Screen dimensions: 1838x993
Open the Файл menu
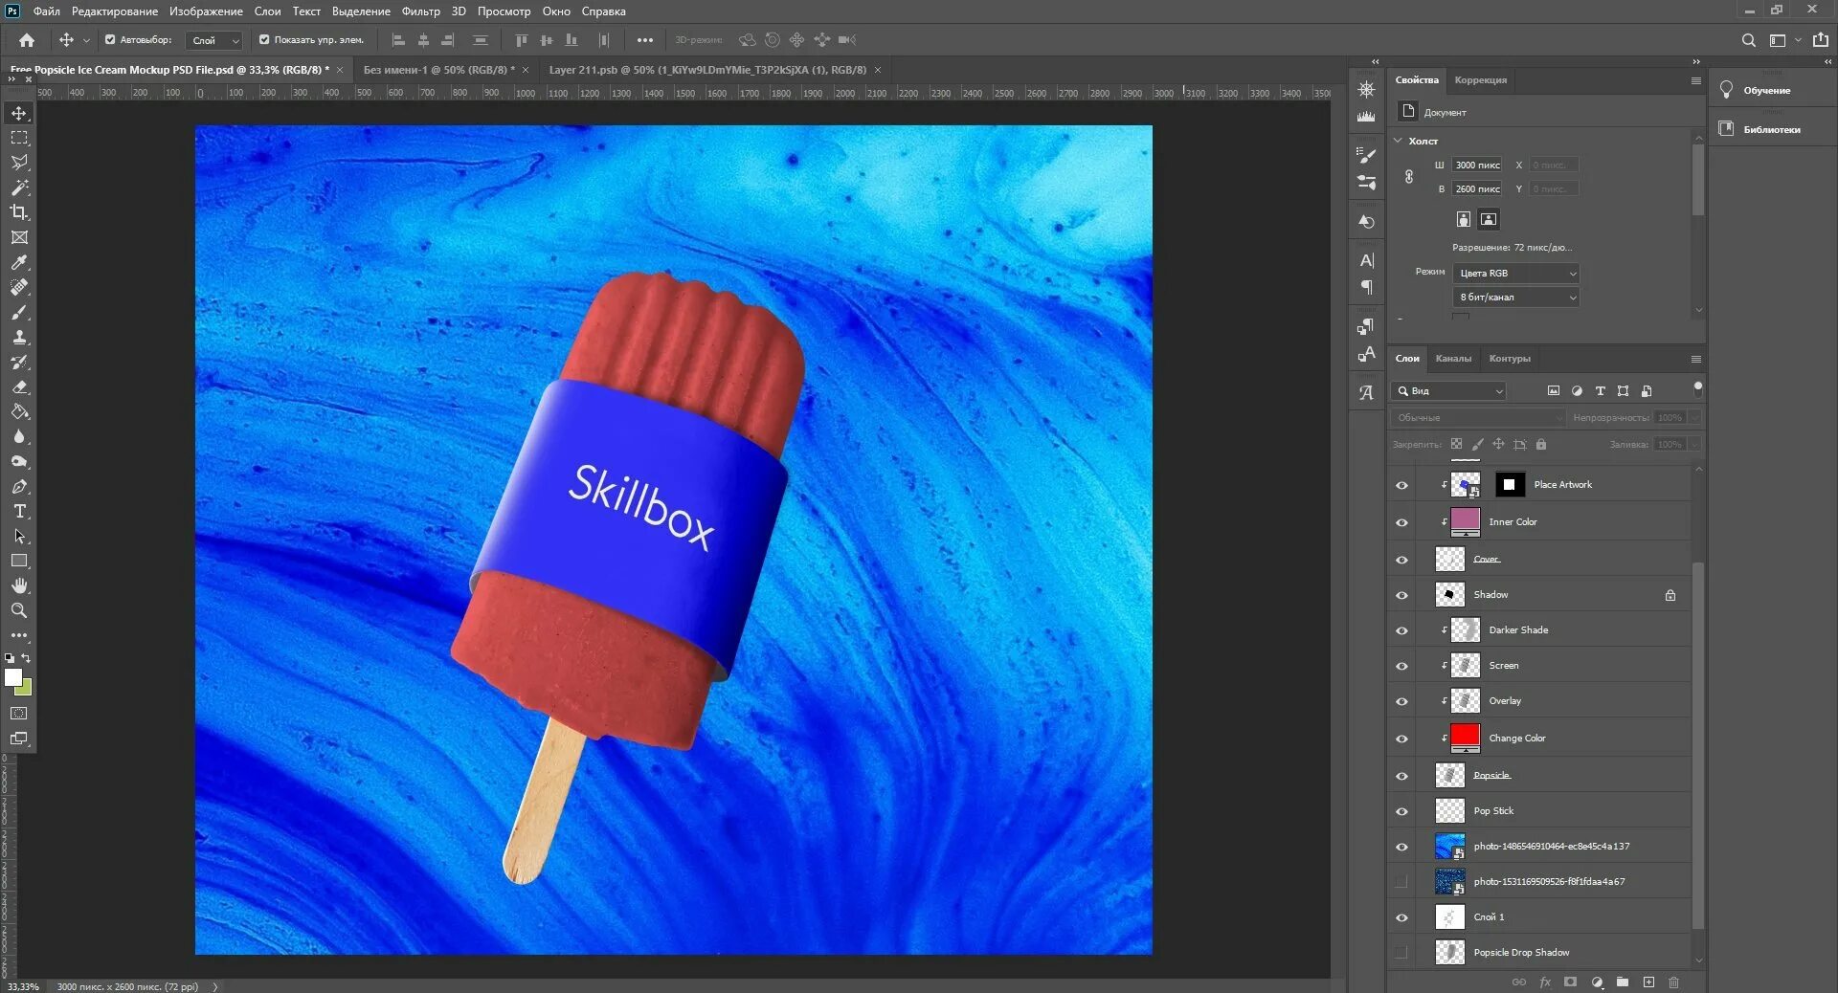click(46, 11)
